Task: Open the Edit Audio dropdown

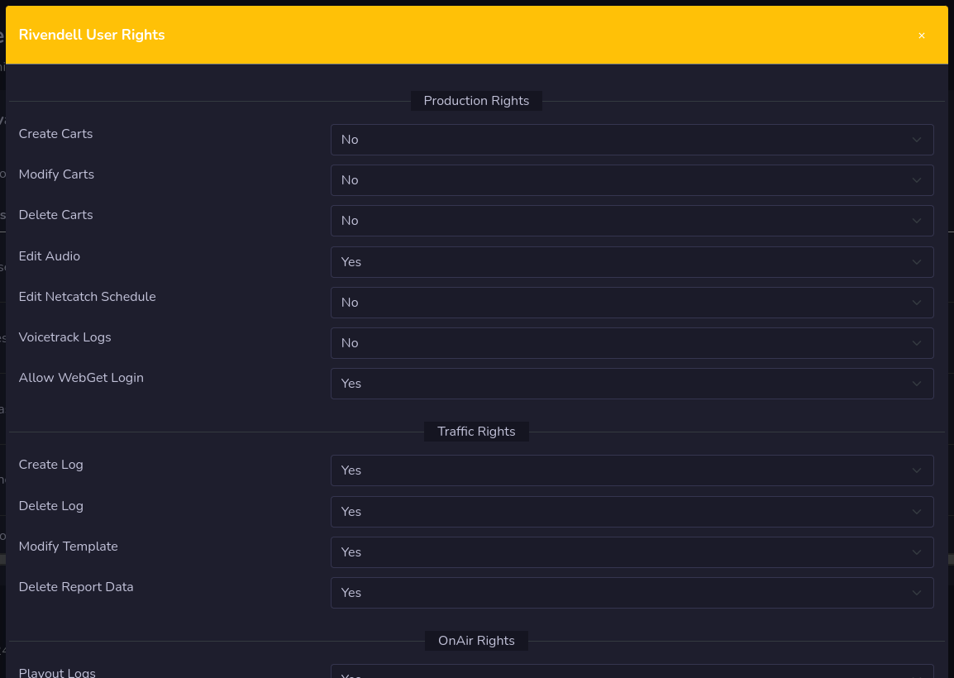Action: point(632,262)
